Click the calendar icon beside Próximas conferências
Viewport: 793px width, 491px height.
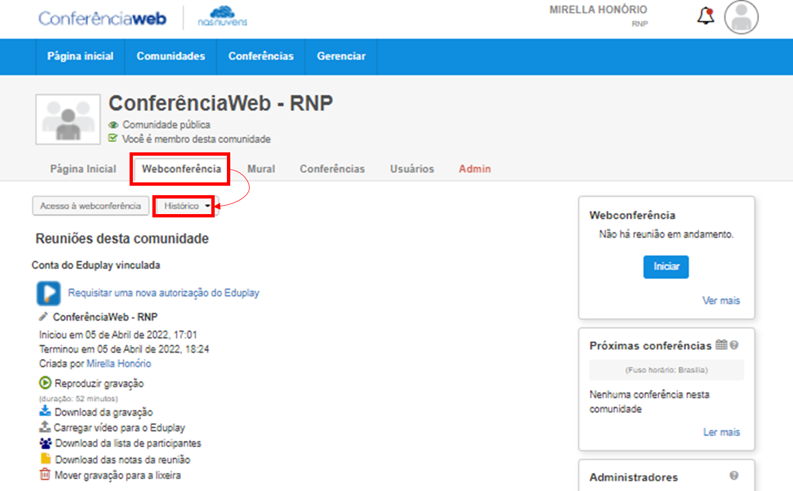tap(721, 345)
